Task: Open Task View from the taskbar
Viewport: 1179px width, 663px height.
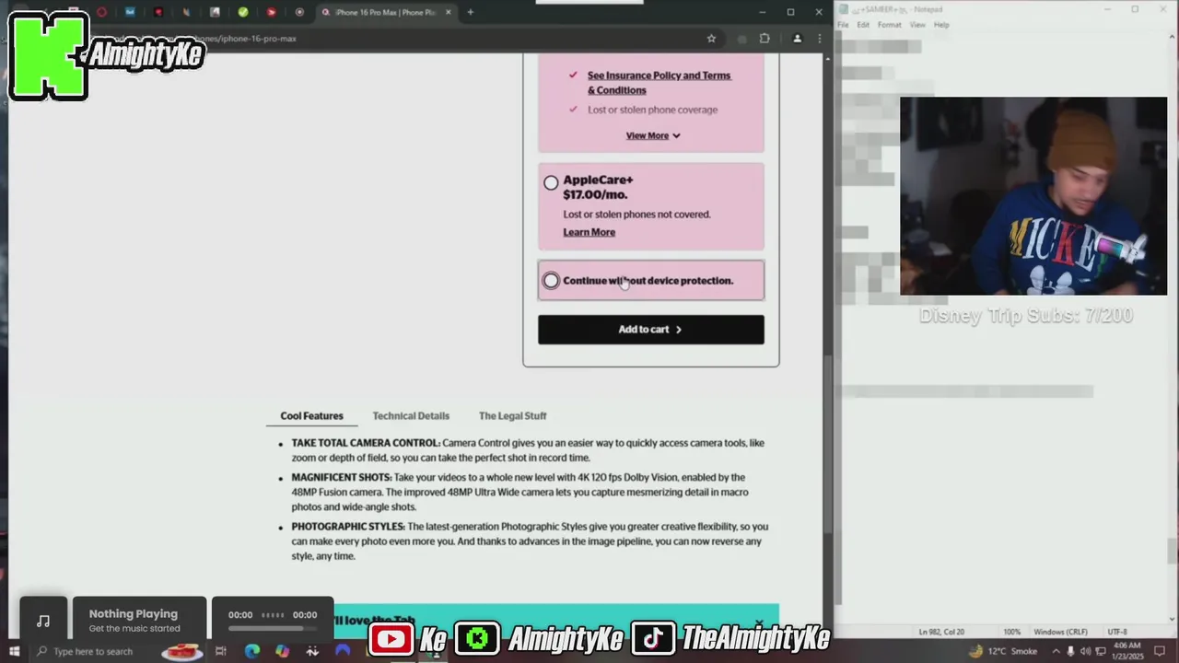Action: pyautogui.click(x=221, y=651)
